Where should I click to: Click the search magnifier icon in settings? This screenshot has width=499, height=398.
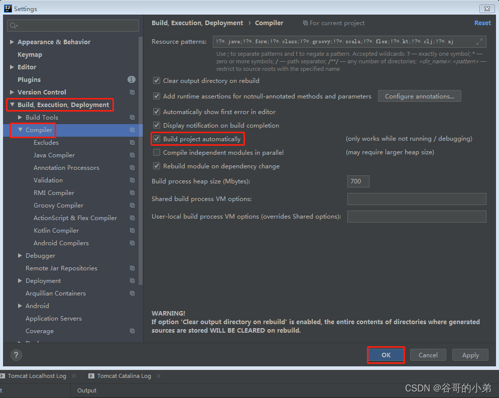tap(14, 26)
